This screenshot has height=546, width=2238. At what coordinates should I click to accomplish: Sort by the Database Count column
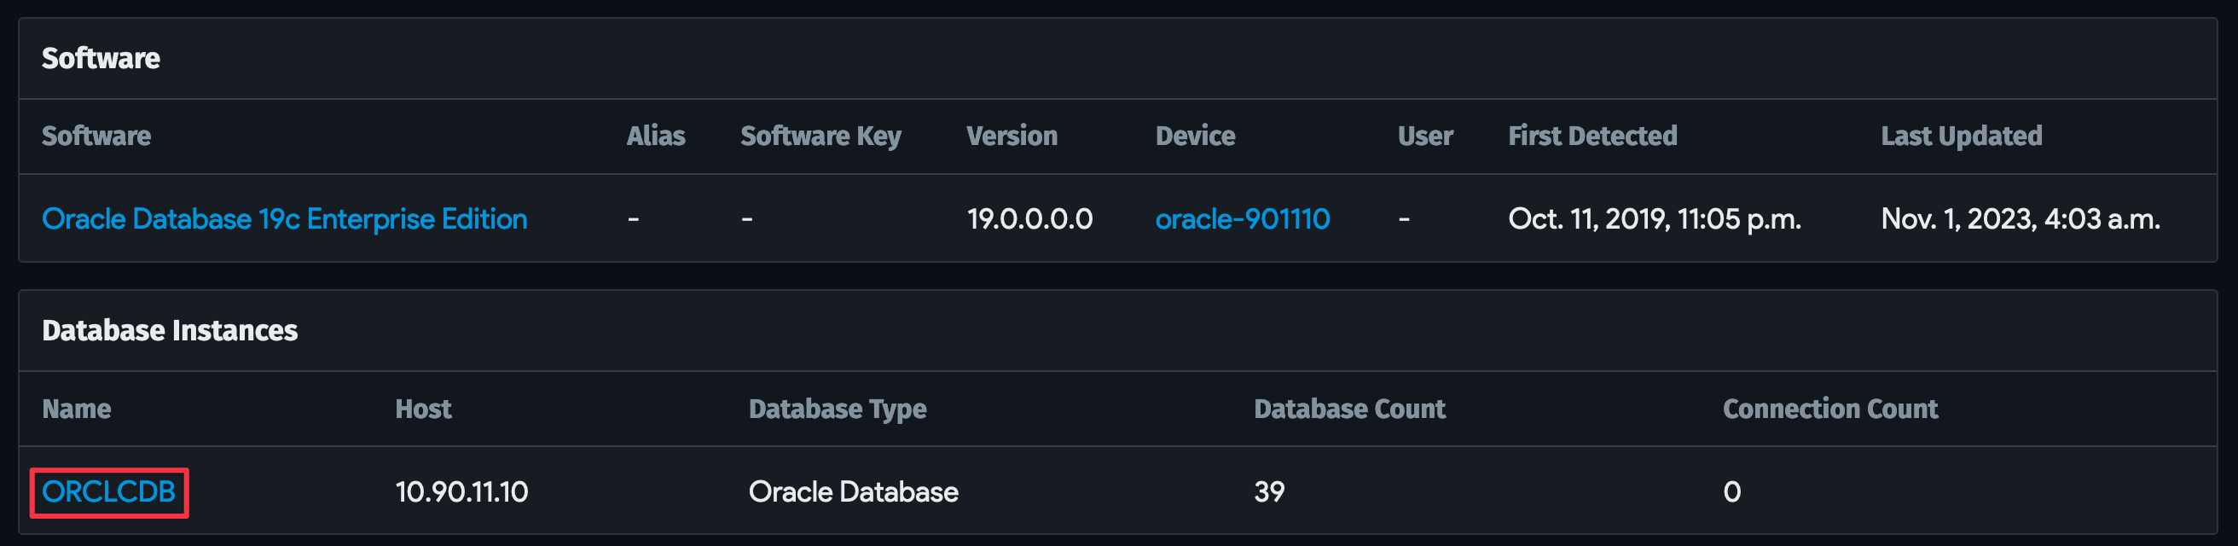point(1349,409)
